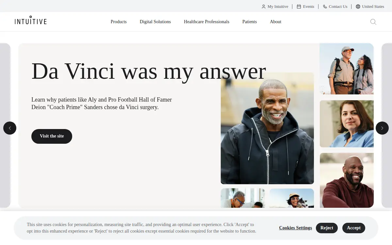This screenshot has height=245, width=392.
Task: Click the bald bearded man in maroon photo
Action: (347, 180)
